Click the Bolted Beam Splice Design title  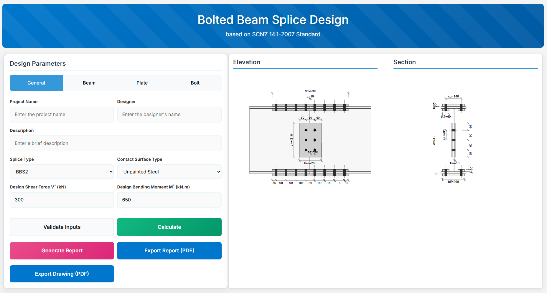coord(273,20)
